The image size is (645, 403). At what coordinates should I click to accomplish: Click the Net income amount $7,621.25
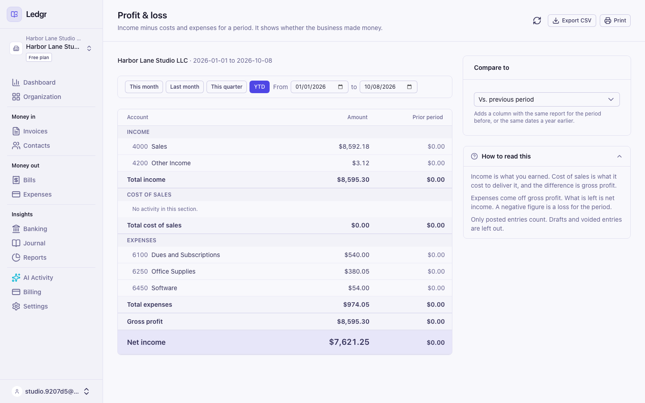(x=349, y=342)
